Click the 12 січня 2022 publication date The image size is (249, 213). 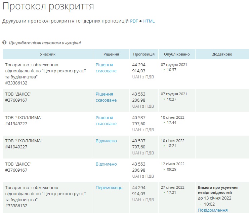(173, 164)
